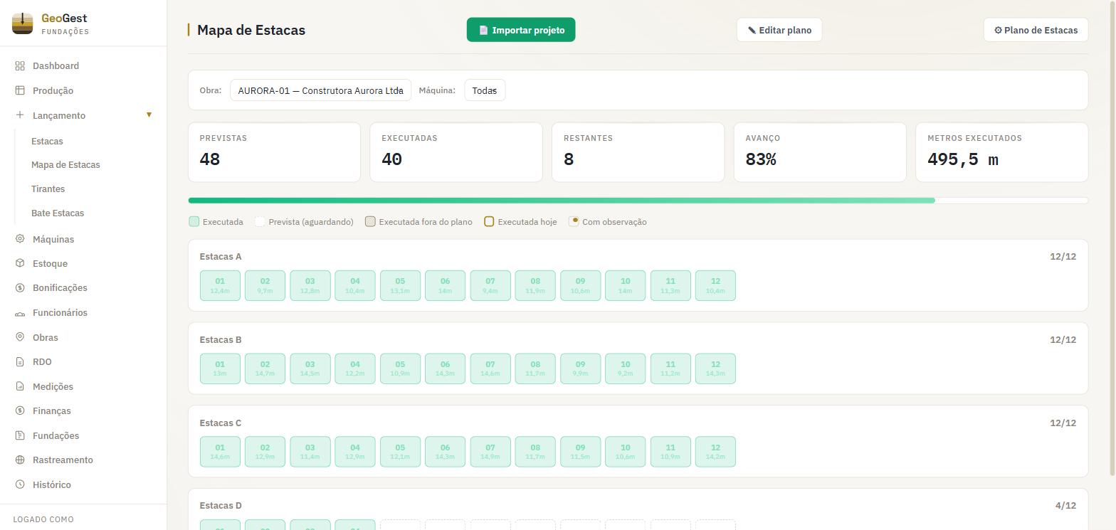Open the Obra dropdown AURORA-01
The height and width of the screenshot is (530, 1116).
pos(320,90)
